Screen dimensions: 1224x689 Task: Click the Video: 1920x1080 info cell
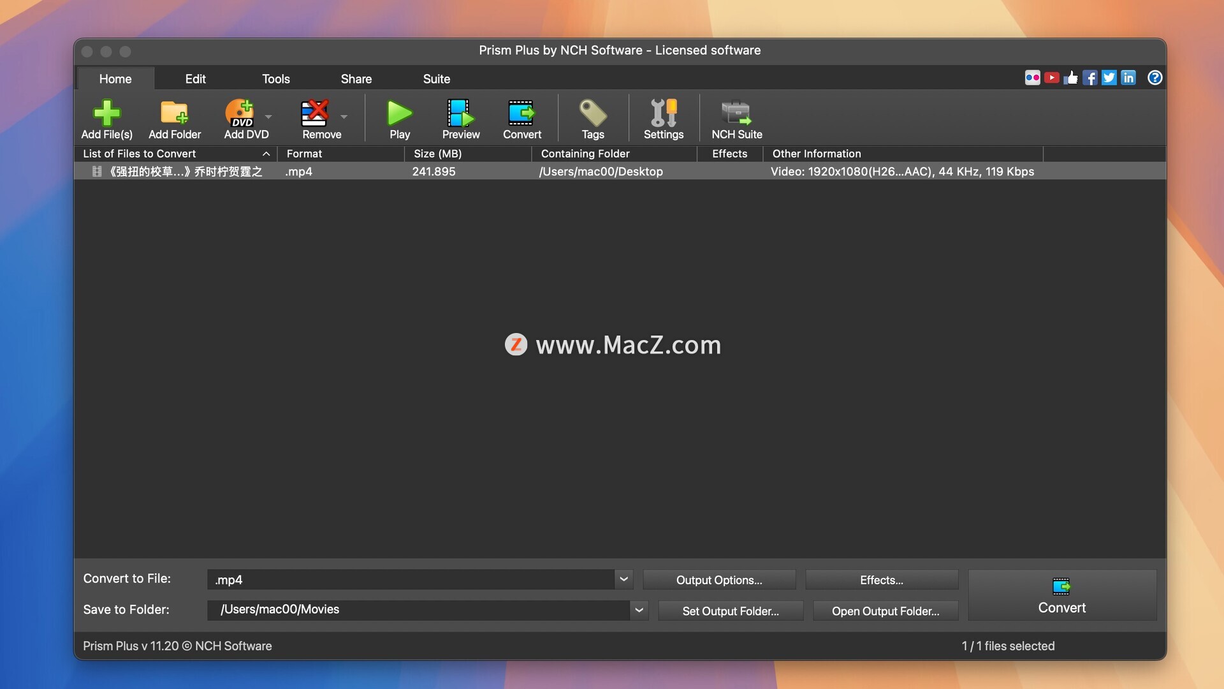902,172
